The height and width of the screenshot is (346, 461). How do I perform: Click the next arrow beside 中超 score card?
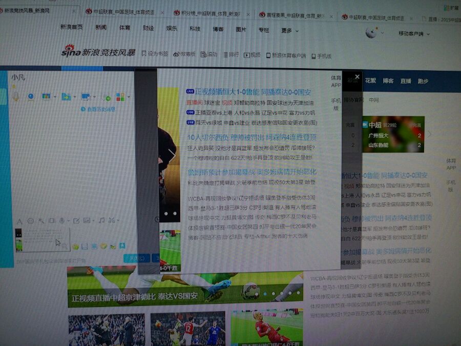tap(430, 134)
